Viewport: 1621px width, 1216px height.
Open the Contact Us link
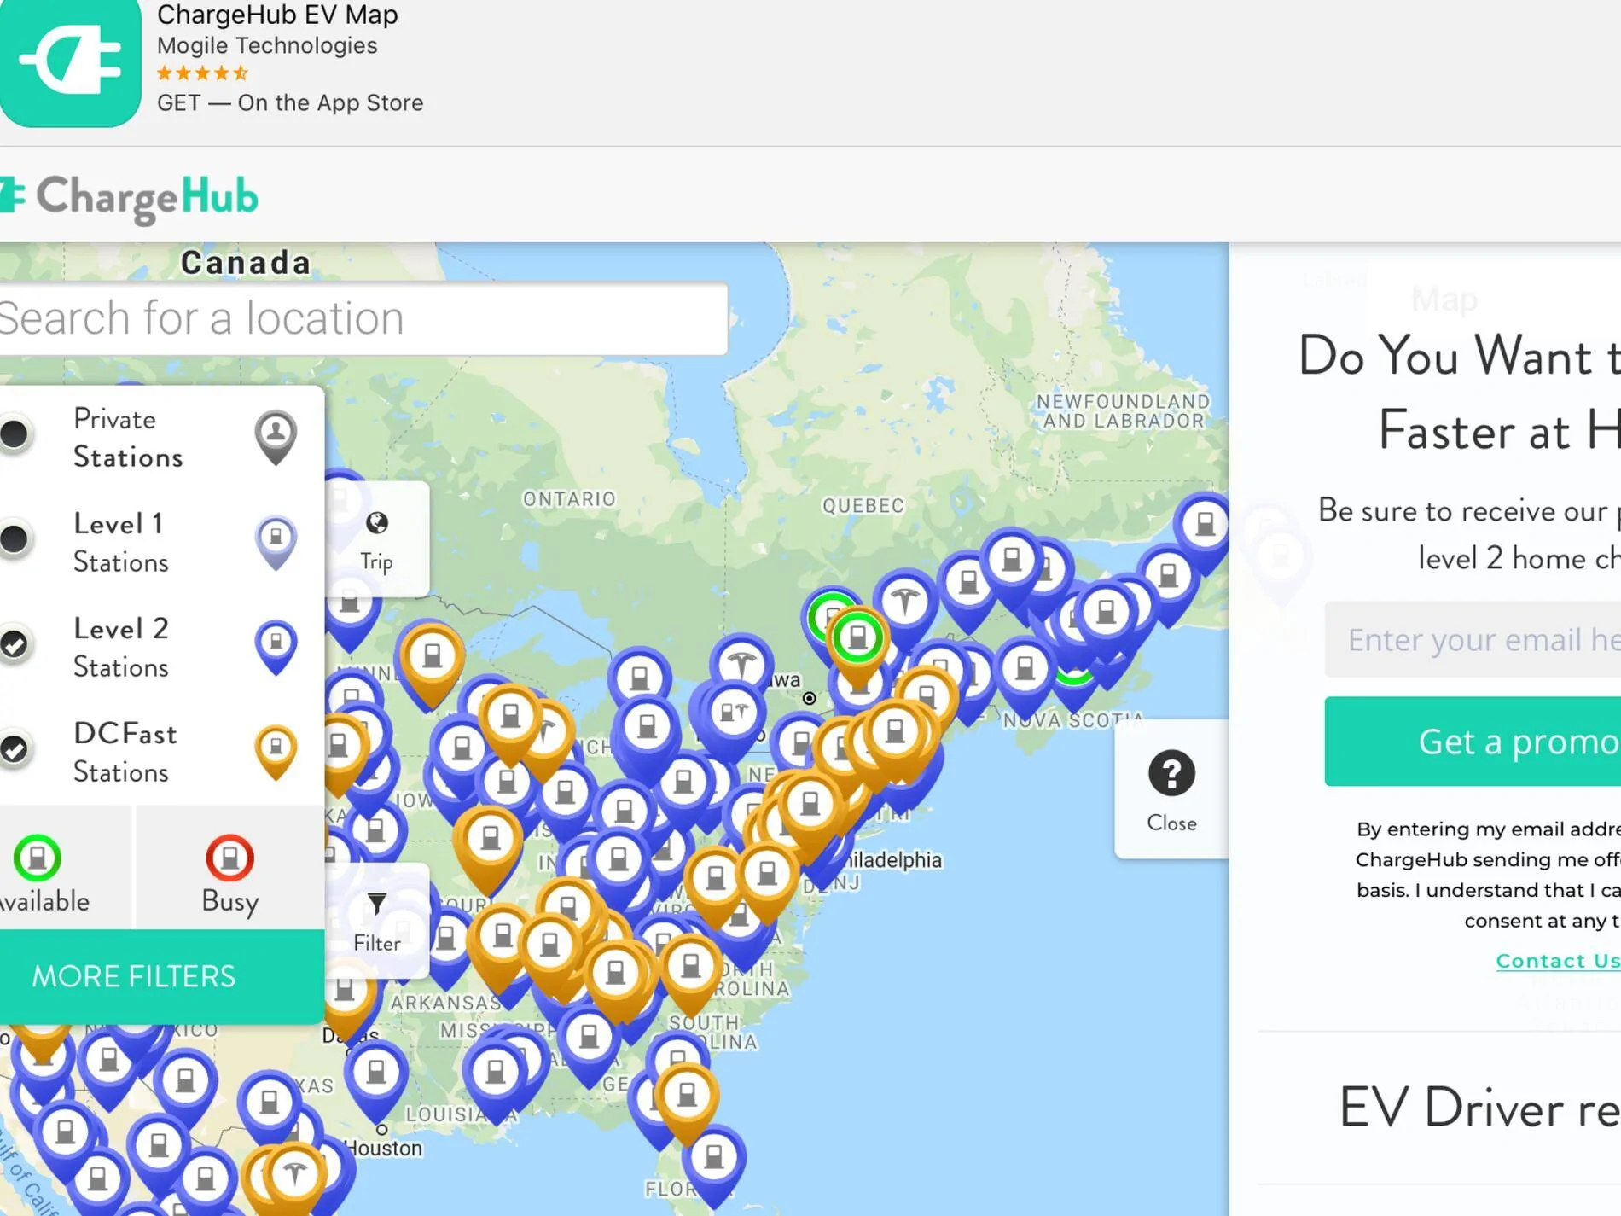click(1558, 961)
